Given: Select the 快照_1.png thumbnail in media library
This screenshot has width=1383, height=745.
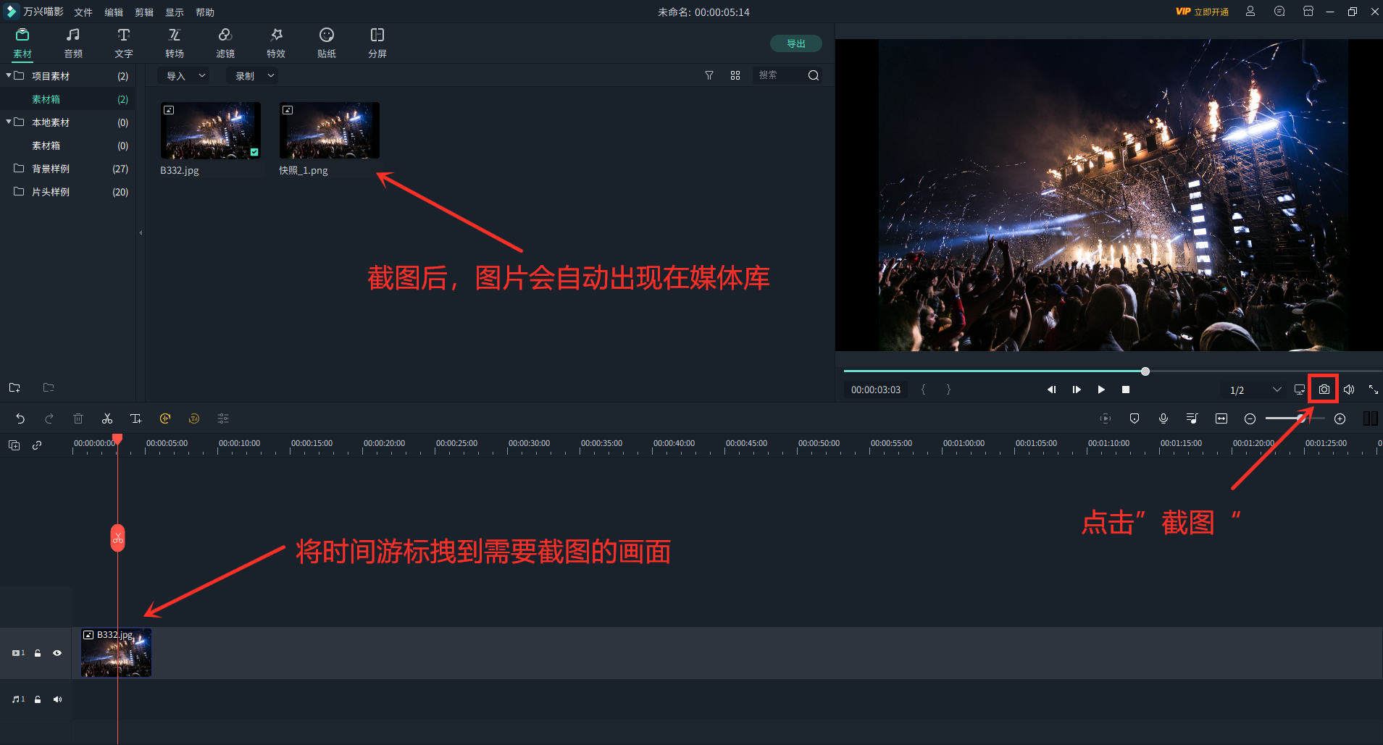Looking at the screenshot, I should tap(328, 130).
